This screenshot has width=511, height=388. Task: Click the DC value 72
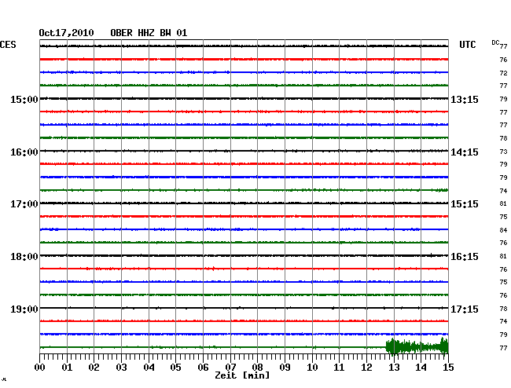[503, 73]
